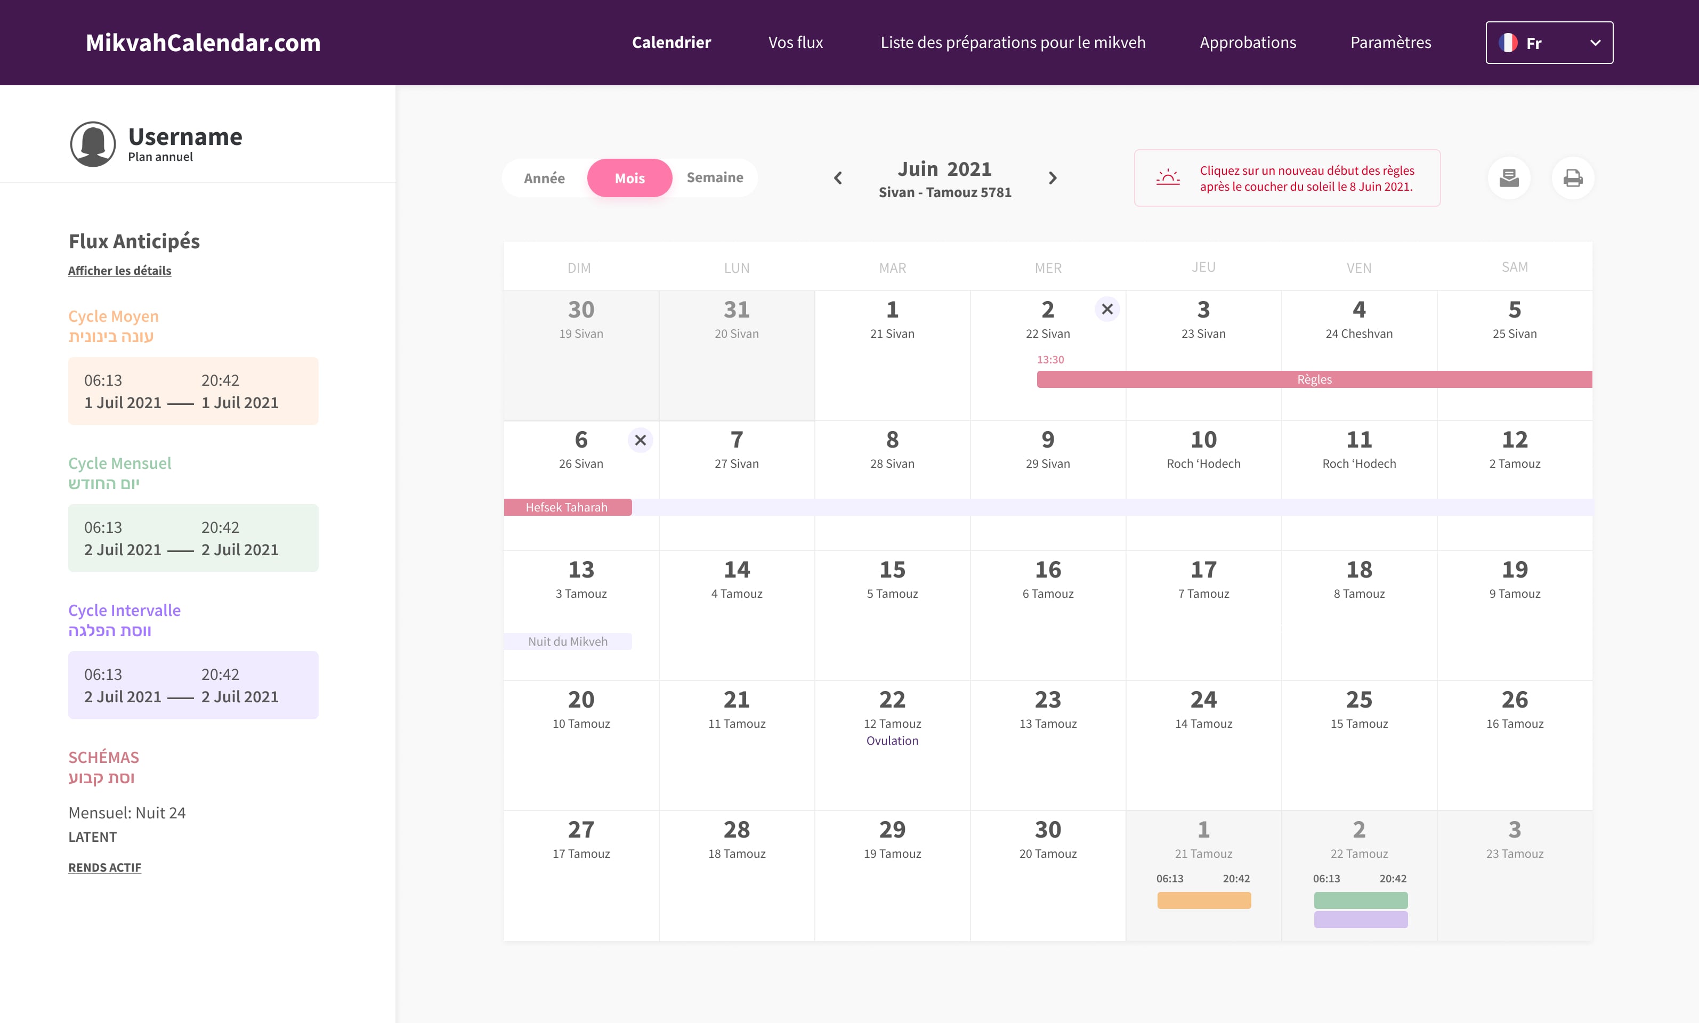Select June 4, 24 Cheshvan cell
Viewport: 1699px width, 1023px height.
1358,355
